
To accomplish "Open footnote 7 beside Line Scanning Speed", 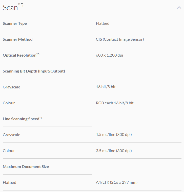I will click(41, 117).
